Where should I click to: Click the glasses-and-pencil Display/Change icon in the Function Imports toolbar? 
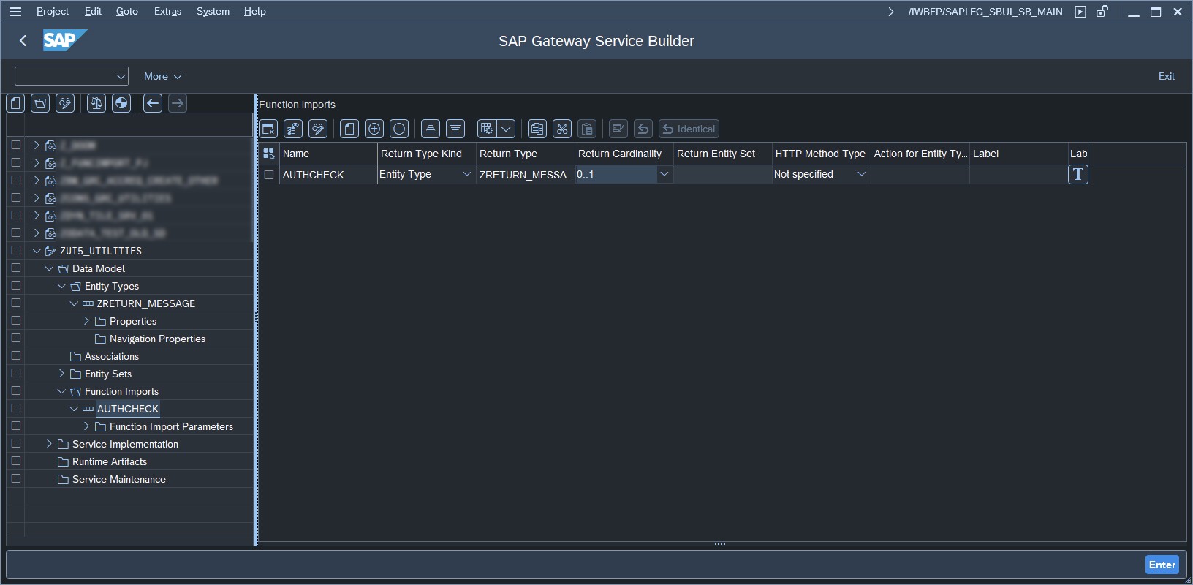click(x=318, y=129)
